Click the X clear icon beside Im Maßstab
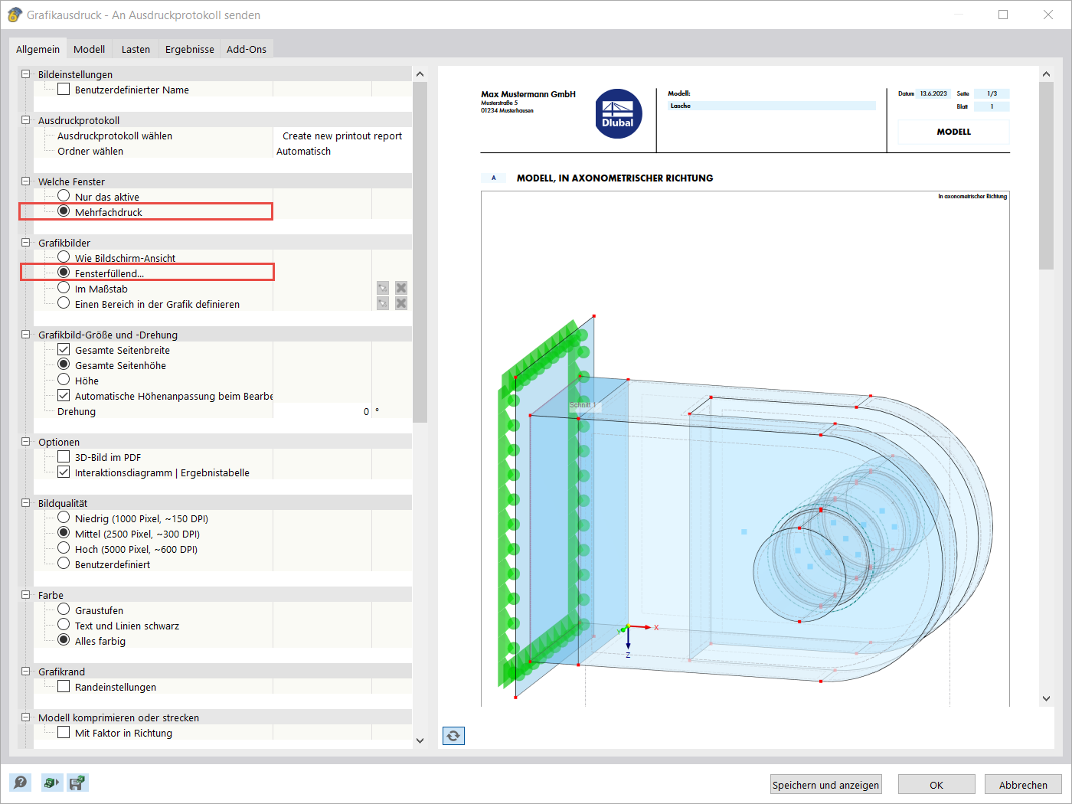The image size is (1072, 804). click(400, 287)
